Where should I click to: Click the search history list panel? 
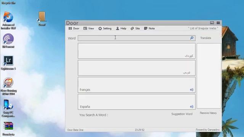pos(209,76)
